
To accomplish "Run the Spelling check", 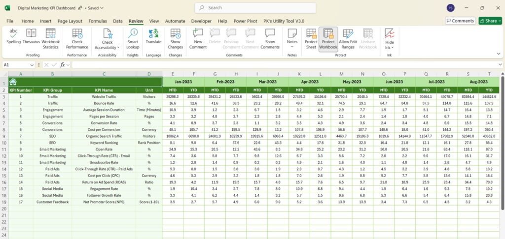I will [x=13, y=36].
